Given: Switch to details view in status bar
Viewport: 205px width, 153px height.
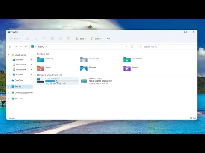Looking at the screenshot, I should 191,118.
